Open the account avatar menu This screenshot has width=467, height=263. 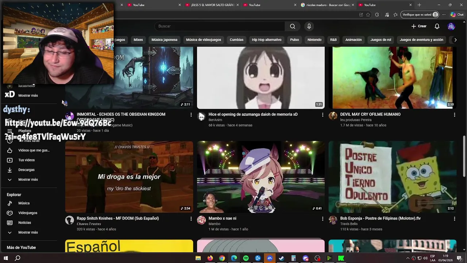click(451, 26)
